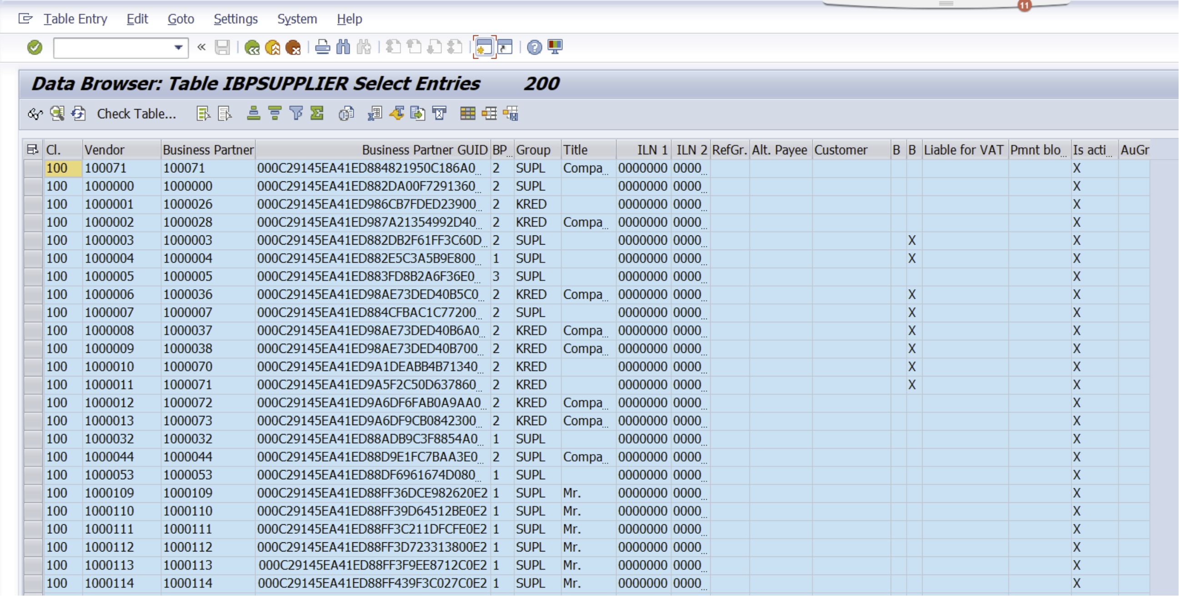Click the Alt. Payee column header
The image size is (1179, 596).
[781, 150]
